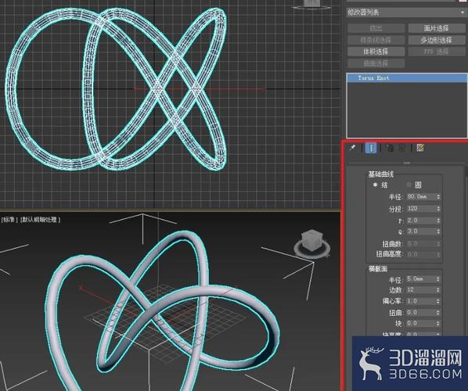This screenshot has width=468, height=391.
Task: Click spinner arrows for cross section 半径
Action: click(438, 279)
